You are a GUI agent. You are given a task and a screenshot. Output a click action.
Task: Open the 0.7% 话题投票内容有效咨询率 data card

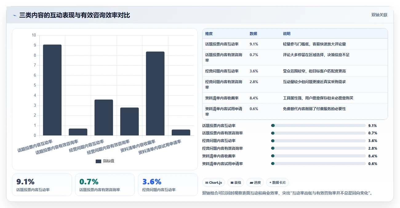(105, 185)
